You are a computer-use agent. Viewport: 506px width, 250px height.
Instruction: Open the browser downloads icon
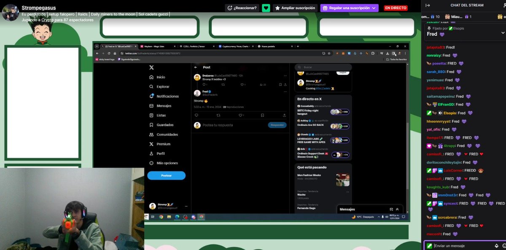pyautogui.click(x=387, y=54)
